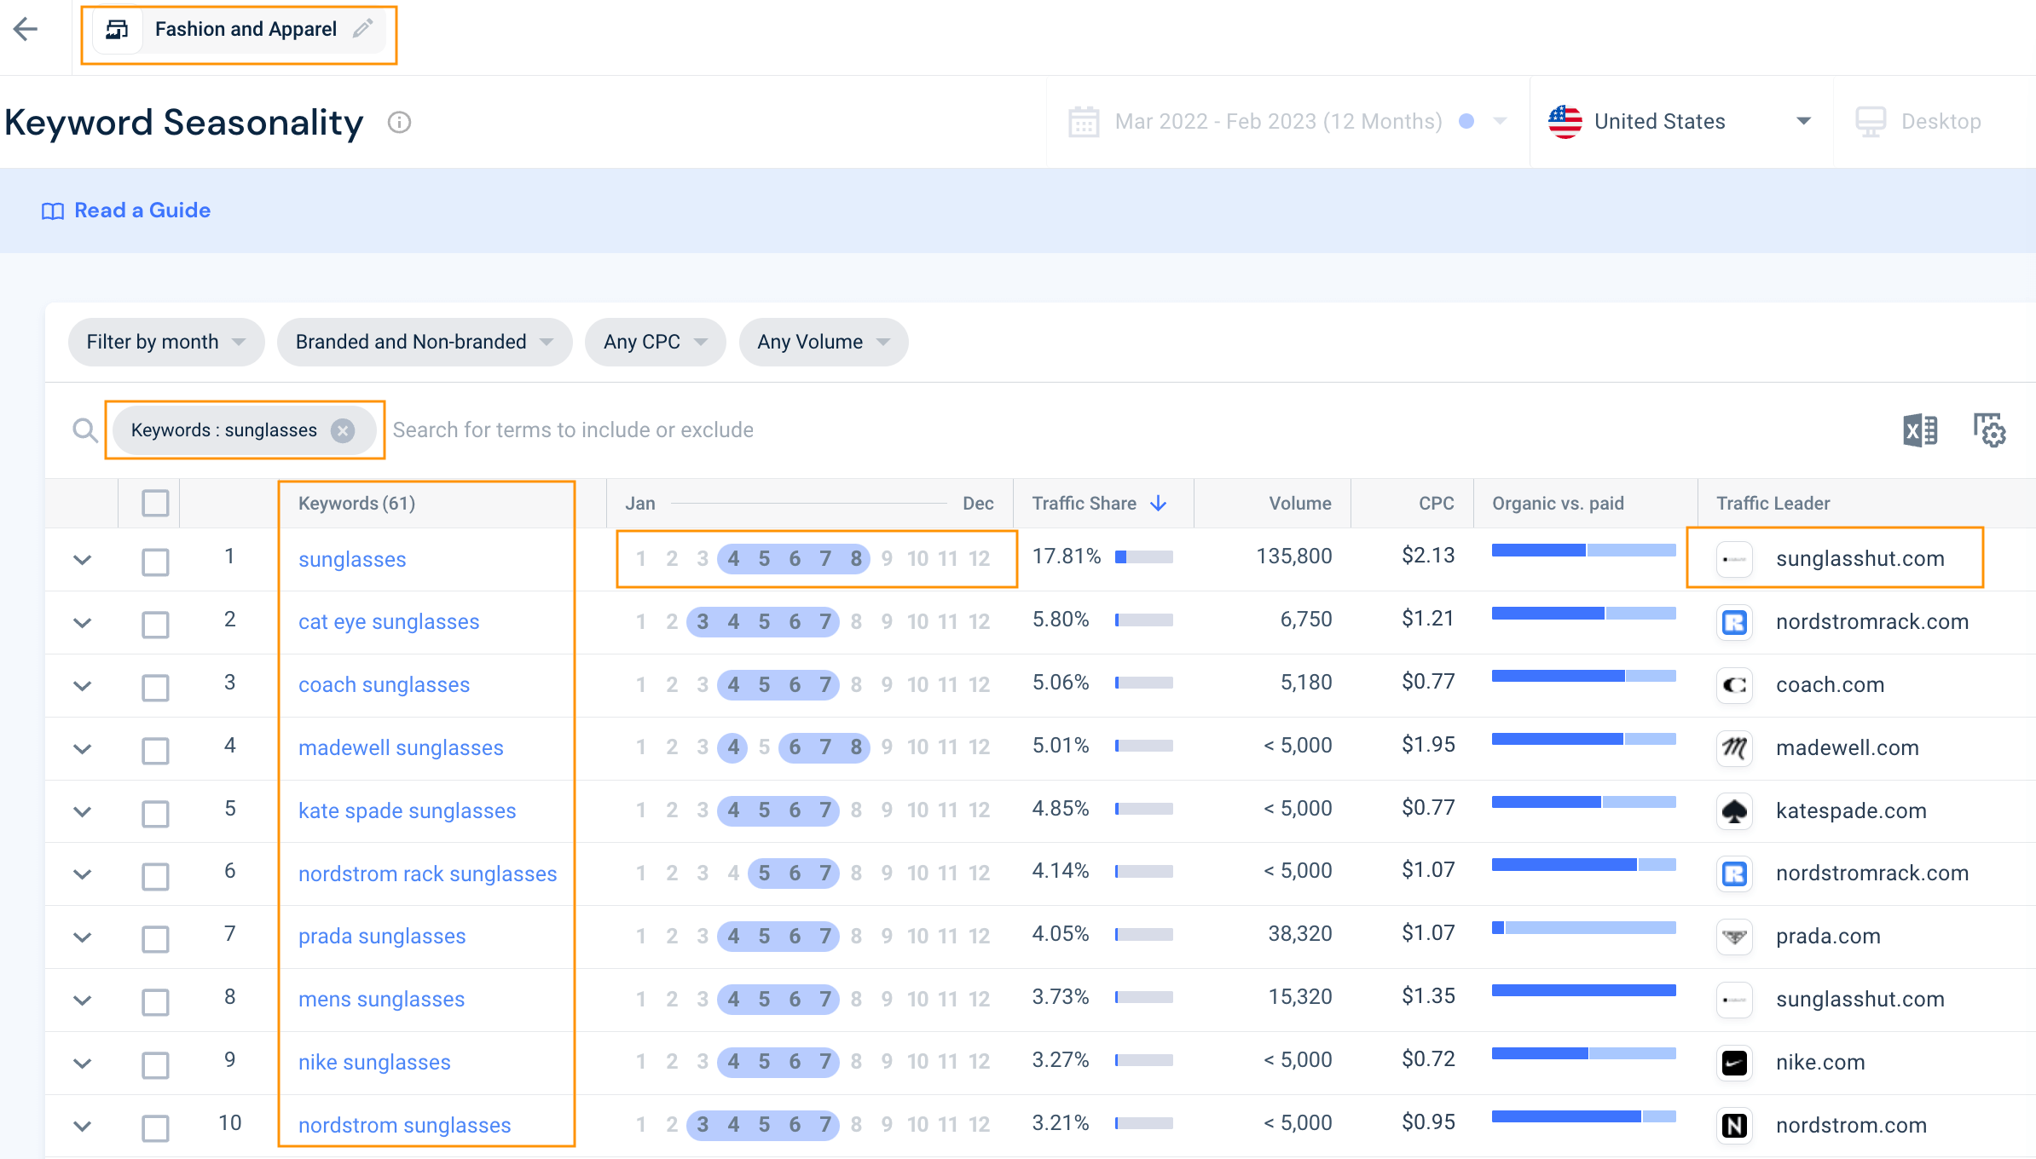
Task: Click the madewell.com favicon
Action: 1734,748
